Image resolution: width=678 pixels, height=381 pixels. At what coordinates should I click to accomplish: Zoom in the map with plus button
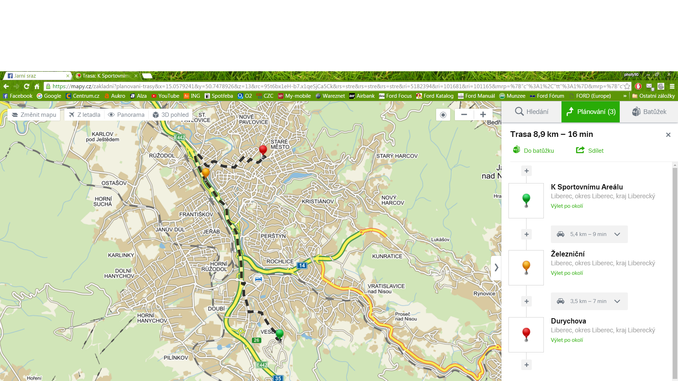pyautogui.click(x=483, y=115)
